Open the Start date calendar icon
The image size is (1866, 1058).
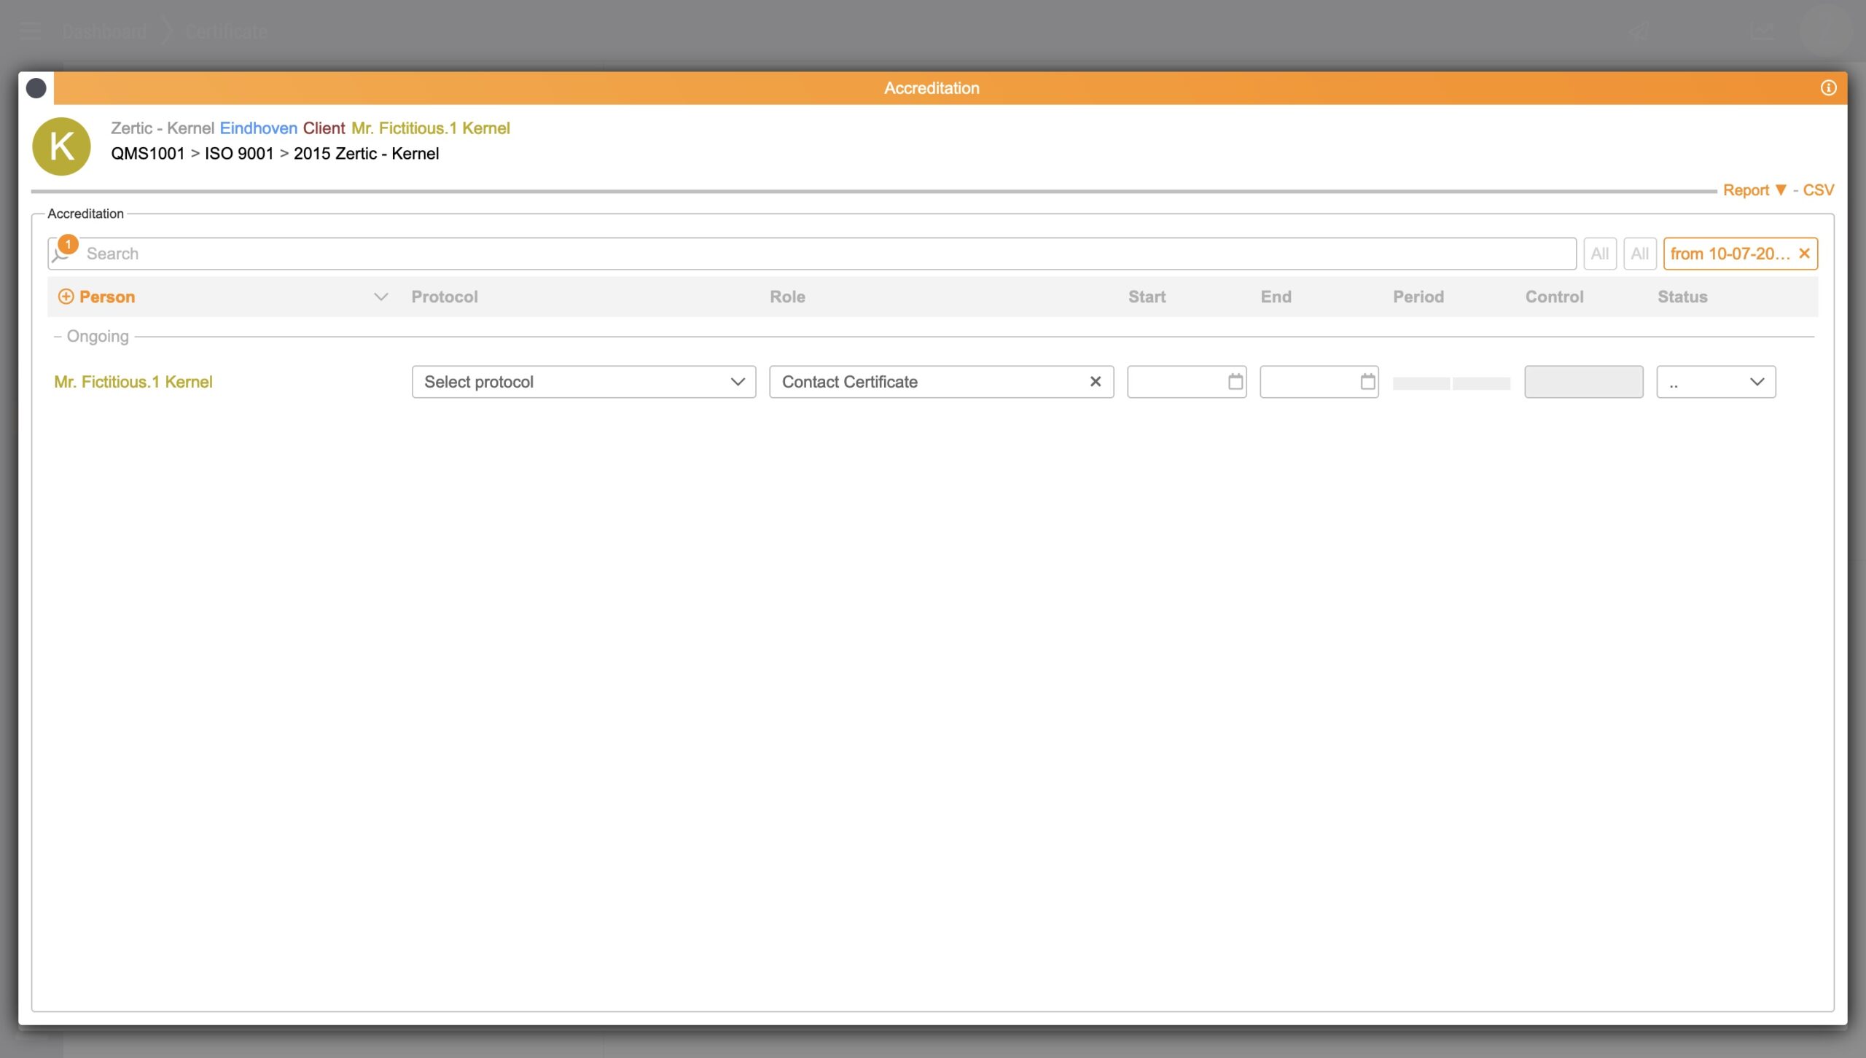click(1235, 382)
